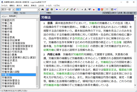
Task: Follow the 生存権 link
Action: (58, 46)
